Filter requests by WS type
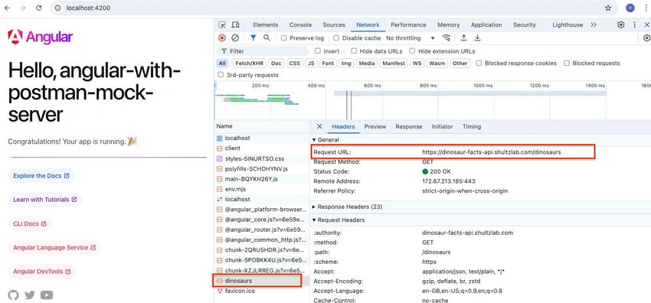 pos(417,64)
